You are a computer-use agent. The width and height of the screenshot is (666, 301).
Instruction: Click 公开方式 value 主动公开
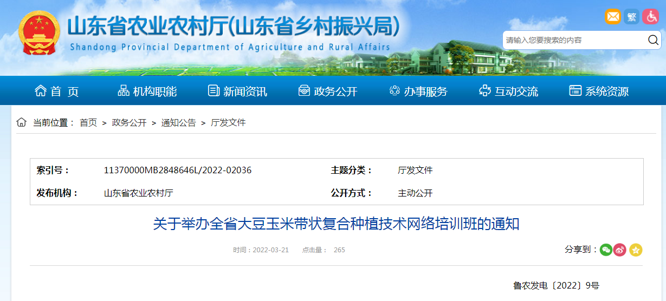coord(415,193)
